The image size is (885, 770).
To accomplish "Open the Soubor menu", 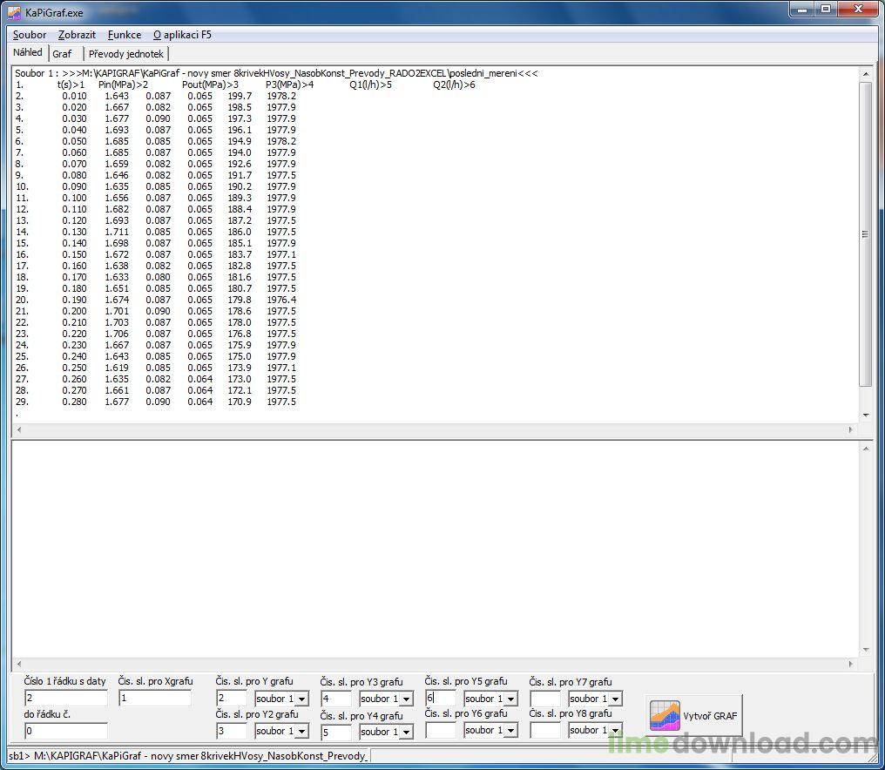I will [x=30, y=35].
